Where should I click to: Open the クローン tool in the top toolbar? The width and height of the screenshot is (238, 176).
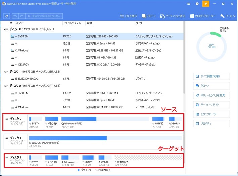click(149, 16)
